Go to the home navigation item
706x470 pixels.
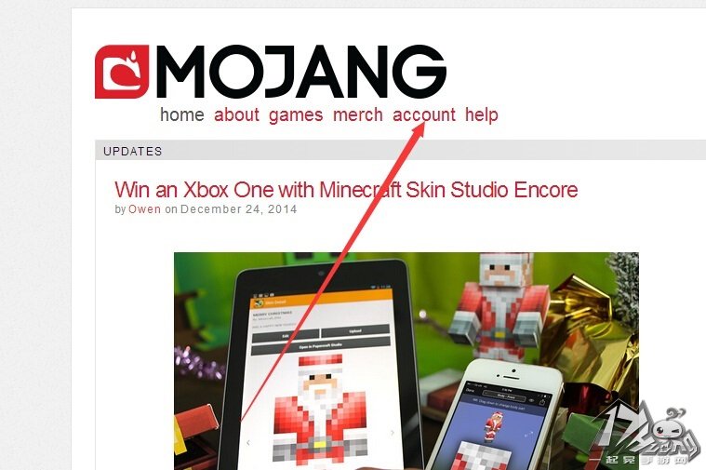(182, 114)
